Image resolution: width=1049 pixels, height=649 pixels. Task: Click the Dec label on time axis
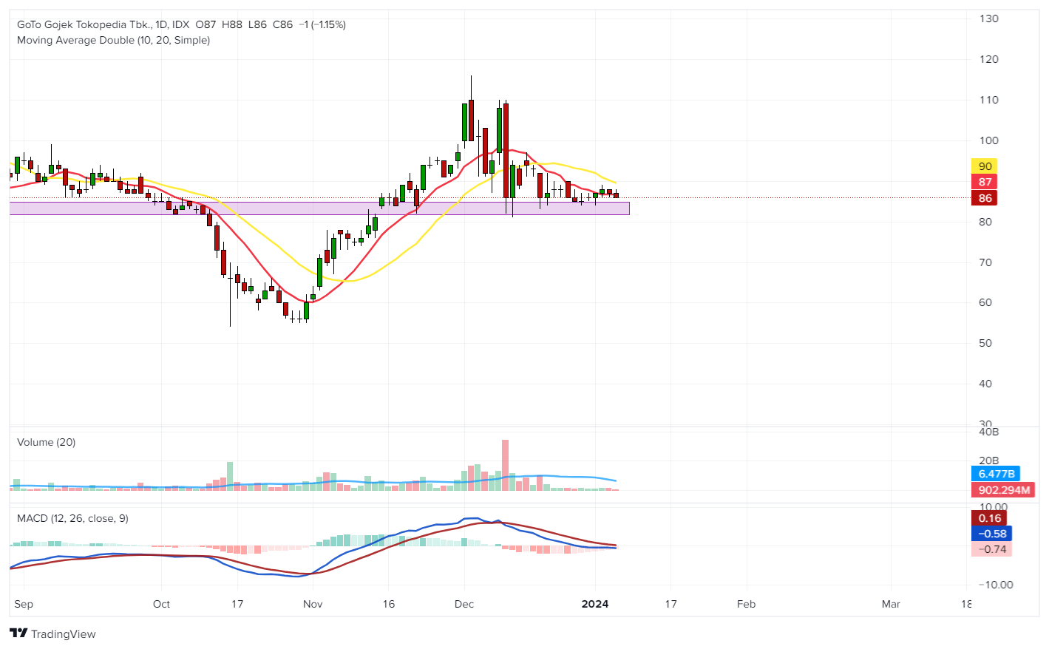click(464, 604)
